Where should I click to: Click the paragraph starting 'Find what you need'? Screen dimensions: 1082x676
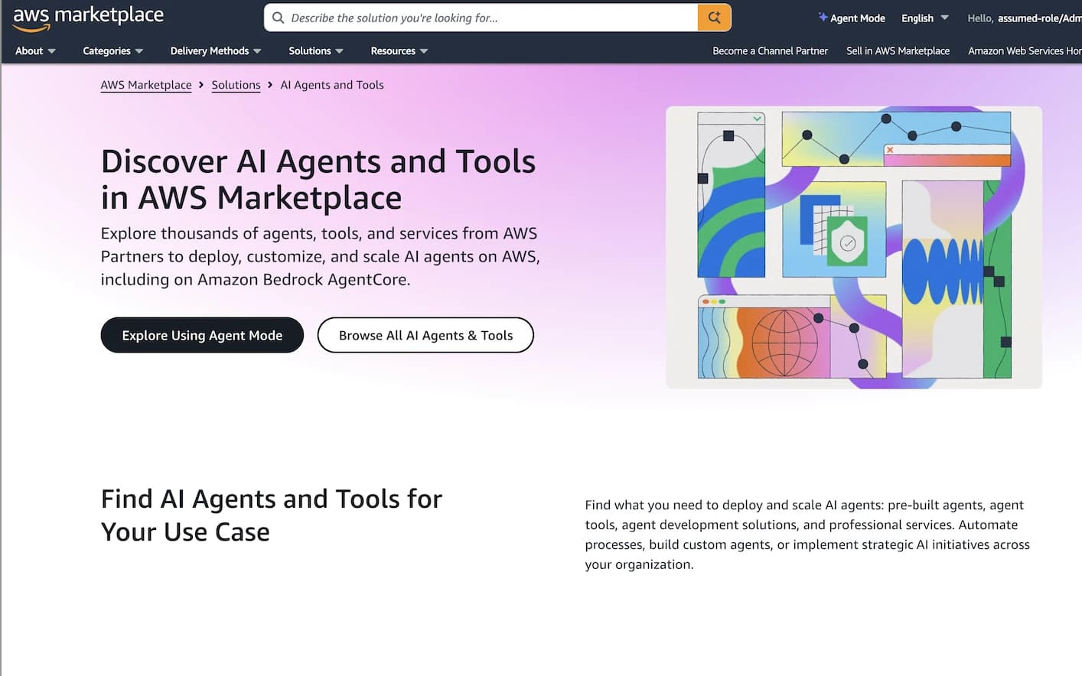(807, 535)
